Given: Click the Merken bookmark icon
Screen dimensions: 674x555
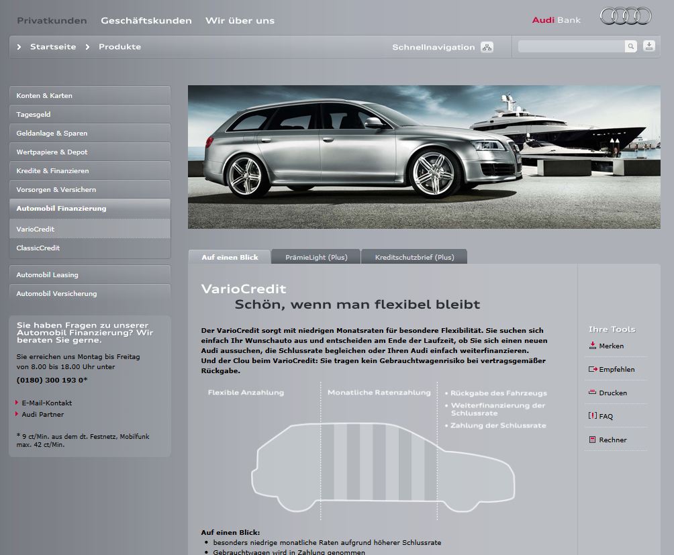Looking at the screenshot, I should 593,346.
